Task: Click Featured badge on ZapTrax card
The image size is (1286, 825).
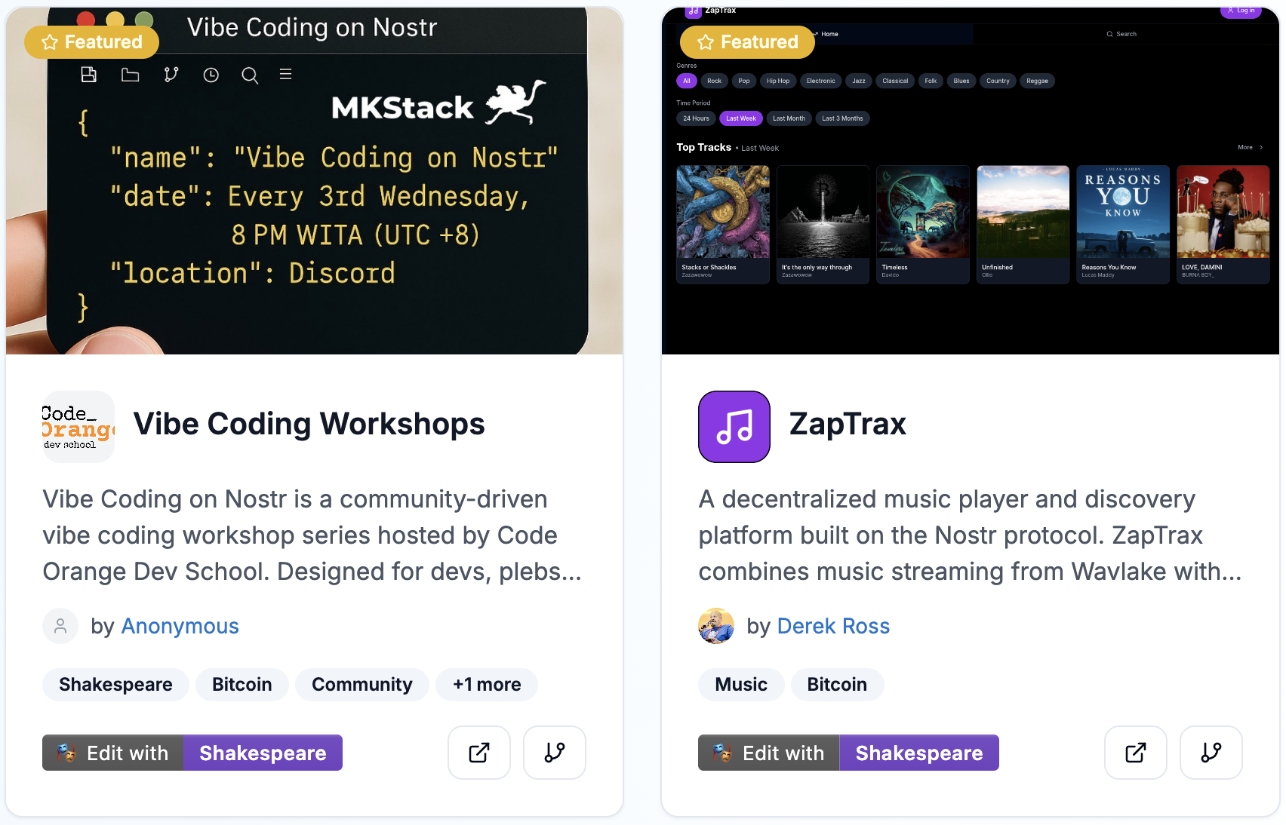Action: pos(747,42)
